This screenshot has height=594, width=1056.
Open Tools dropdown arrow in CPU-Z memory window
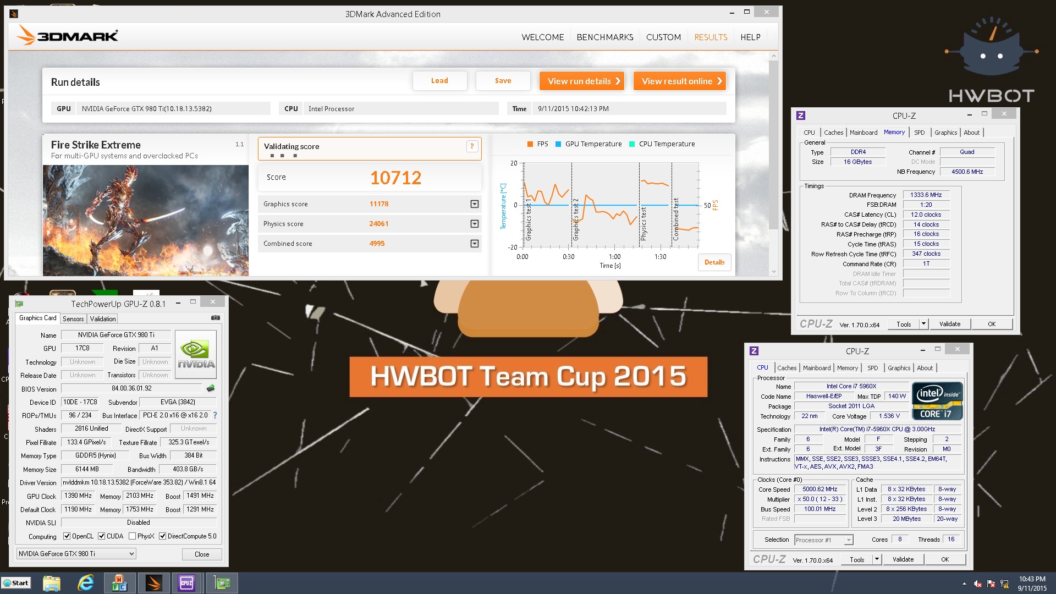click(924, 324)
